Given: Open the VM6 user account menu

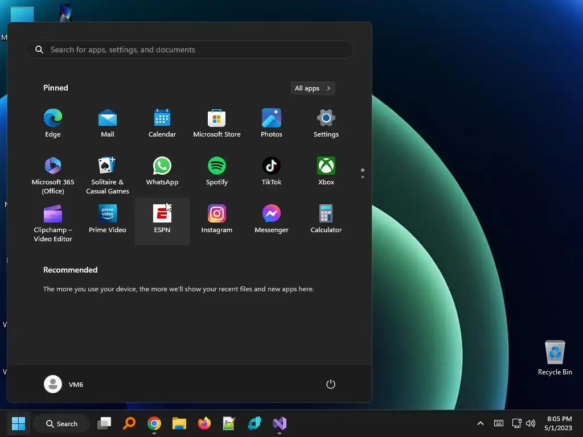Looking at the screenshot, I should pyautogui.click(x=64, y=384).
